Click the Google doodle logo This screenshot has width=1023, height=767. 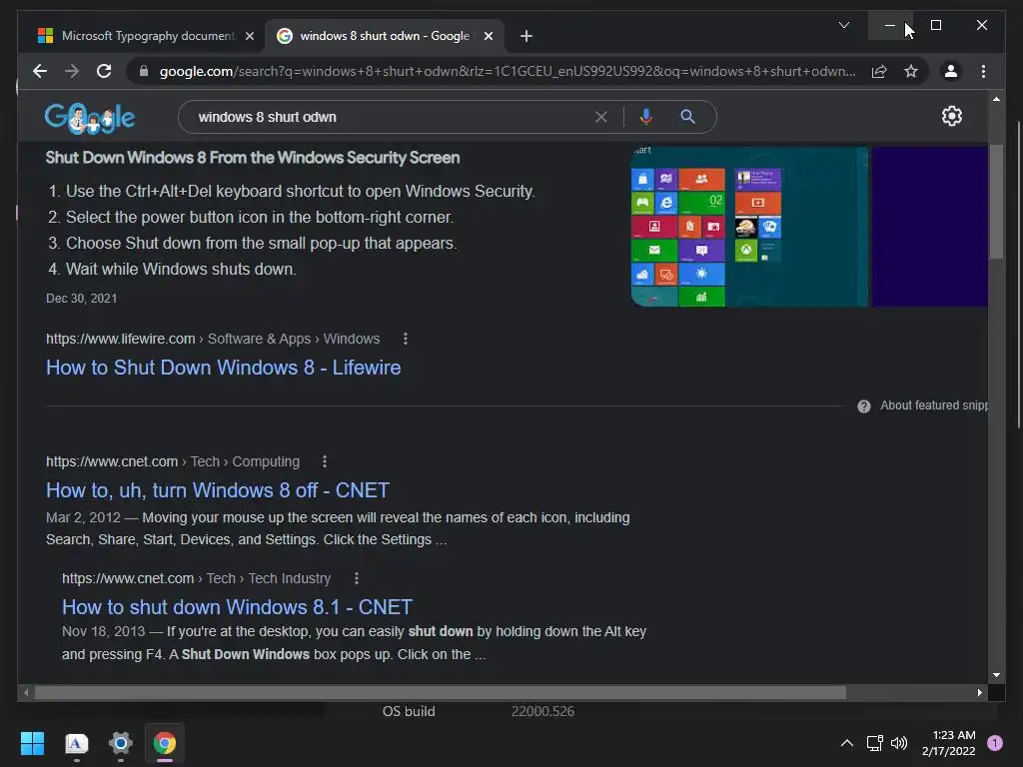pos(89,118)
